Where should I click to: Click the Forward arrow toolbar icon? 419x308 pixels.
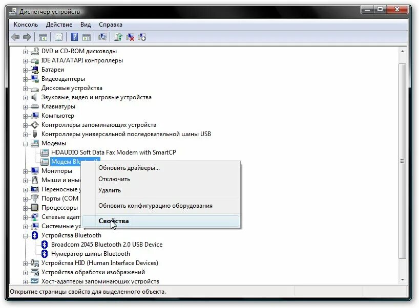27,37
